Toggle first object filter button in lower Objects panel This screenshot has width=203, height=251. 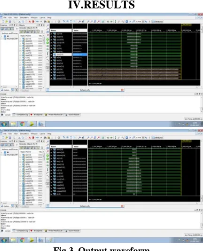21,148
